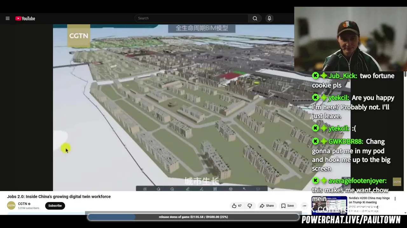Open GWKDBR88 username in chat
Viewport: 407px width, 228px height.
[345, 142]
